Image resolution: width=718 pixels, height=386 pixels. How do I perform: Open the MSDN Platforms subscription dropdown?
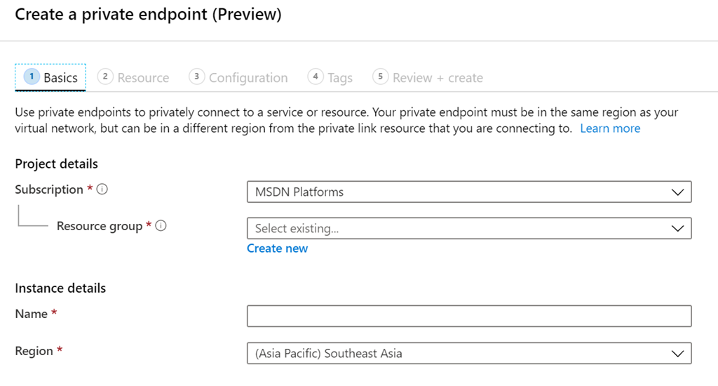468,192
